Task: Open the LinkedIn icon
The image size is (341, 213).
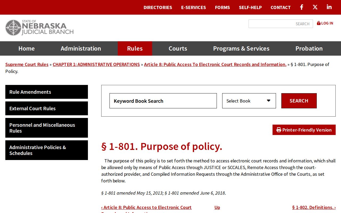Action: (x=329, y=7)
